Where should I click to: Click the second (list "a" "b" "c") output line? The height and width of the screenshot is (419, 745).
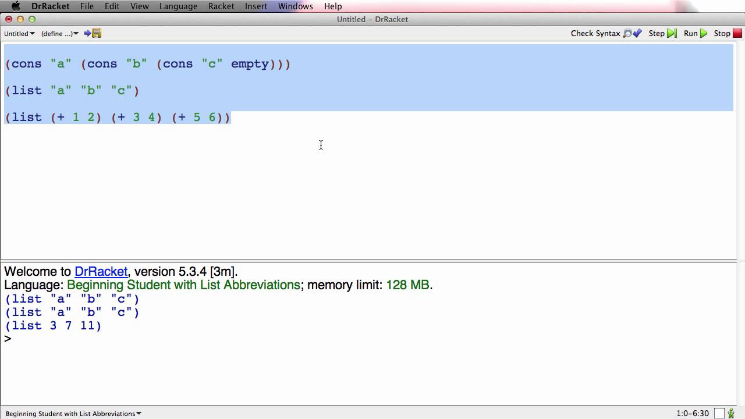(x=72, y=313)
